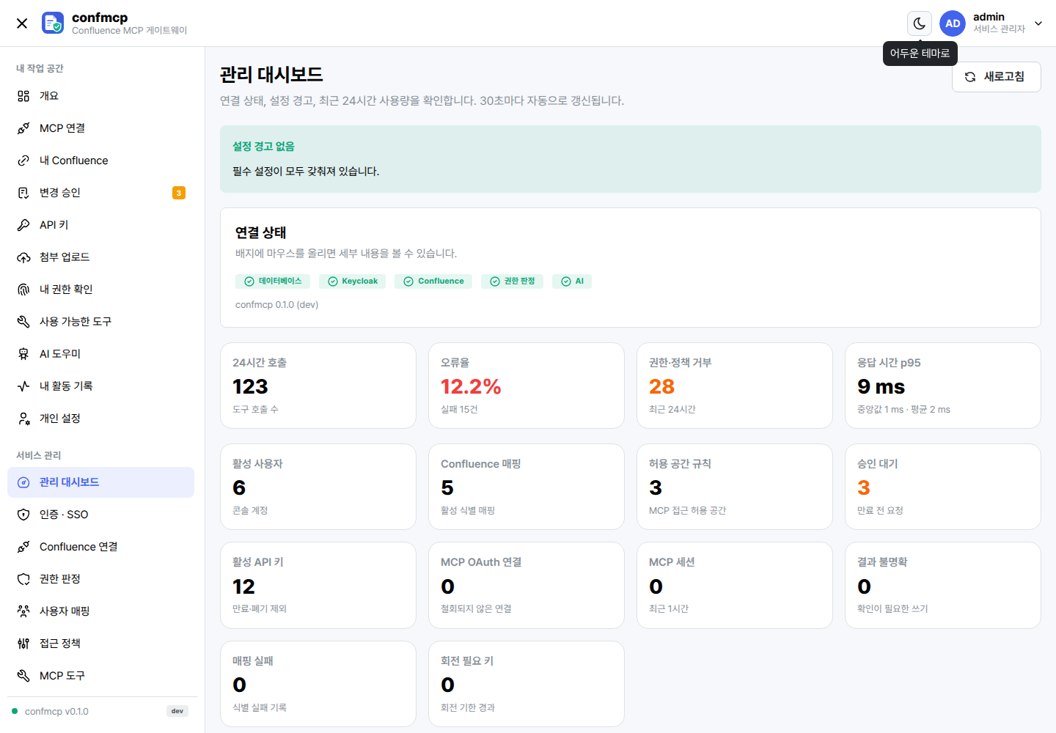The height and width of the screenshot is (733, 1056).
Task: Click the Confluence status badge
Action: [434, 281]
